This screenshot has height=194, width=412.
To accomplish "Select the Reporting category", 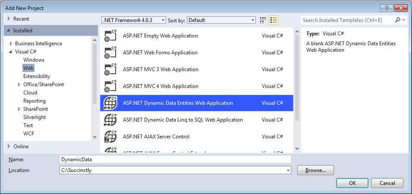I will 35,101.
